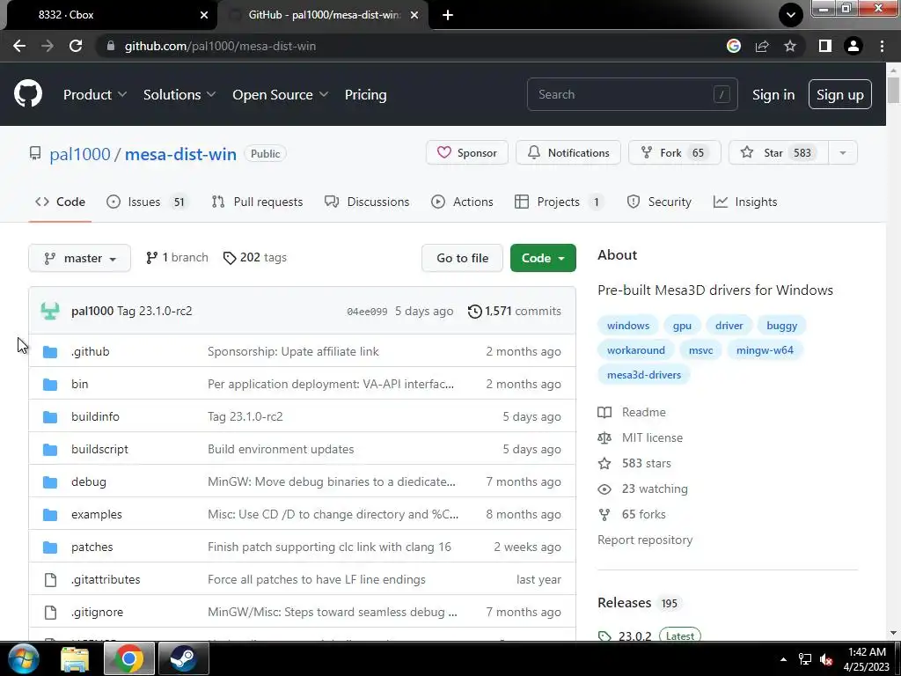Show hidden system tray icons
This screenshot has height=676, width=901.
point(783,659)
